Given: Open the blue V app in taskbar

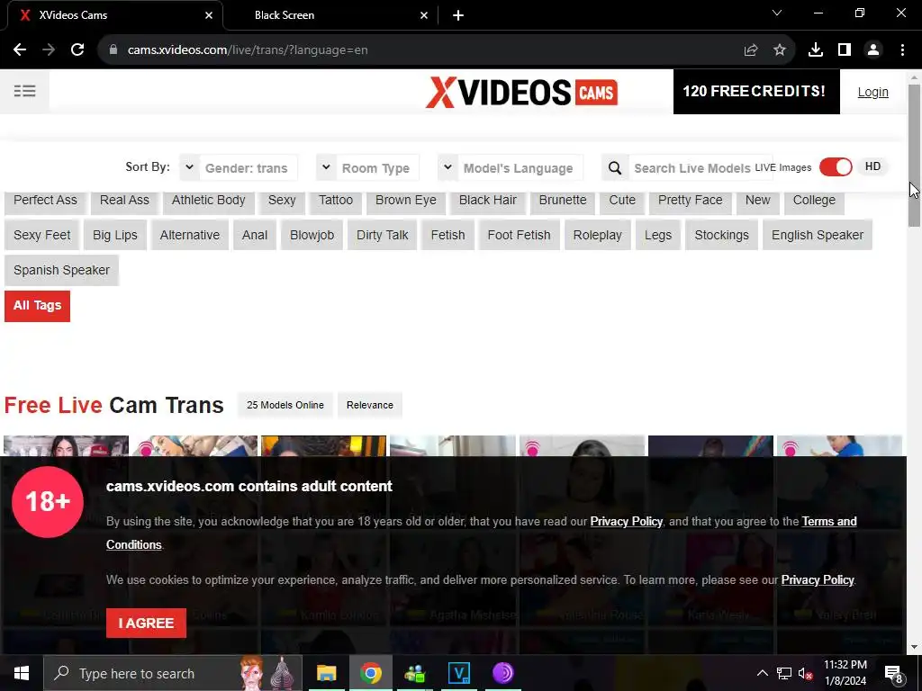Looking at the screenshot, I should point(458,673).
